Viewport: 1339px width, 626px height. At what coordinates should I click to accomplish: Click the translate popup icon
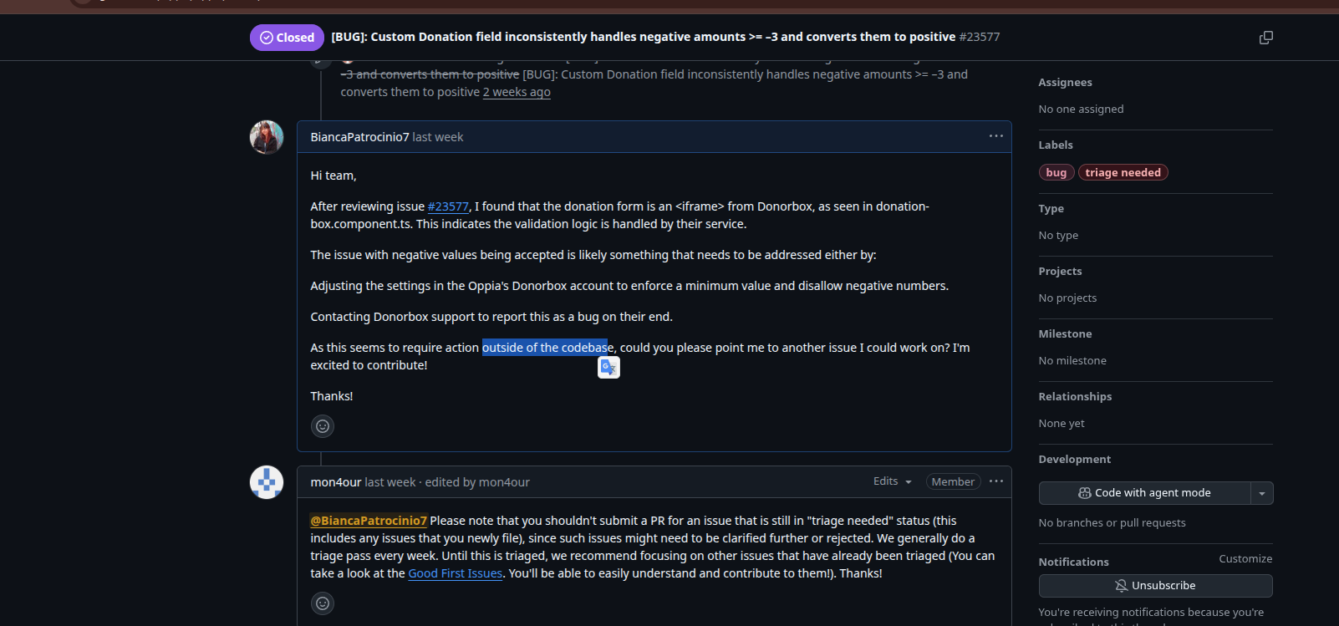[x=608, y=367]
